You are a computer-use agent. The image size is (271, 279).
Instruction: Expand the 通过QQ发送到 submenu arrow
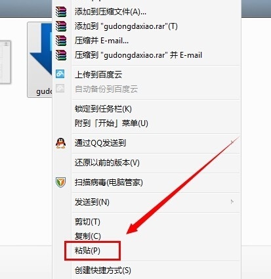pos(232,142)
